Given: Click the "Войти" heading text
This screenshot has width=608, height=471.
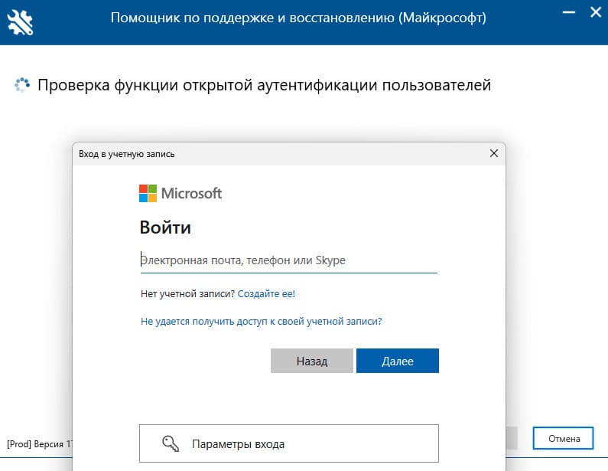Looking at the screenshot, I should pos(165,227).
